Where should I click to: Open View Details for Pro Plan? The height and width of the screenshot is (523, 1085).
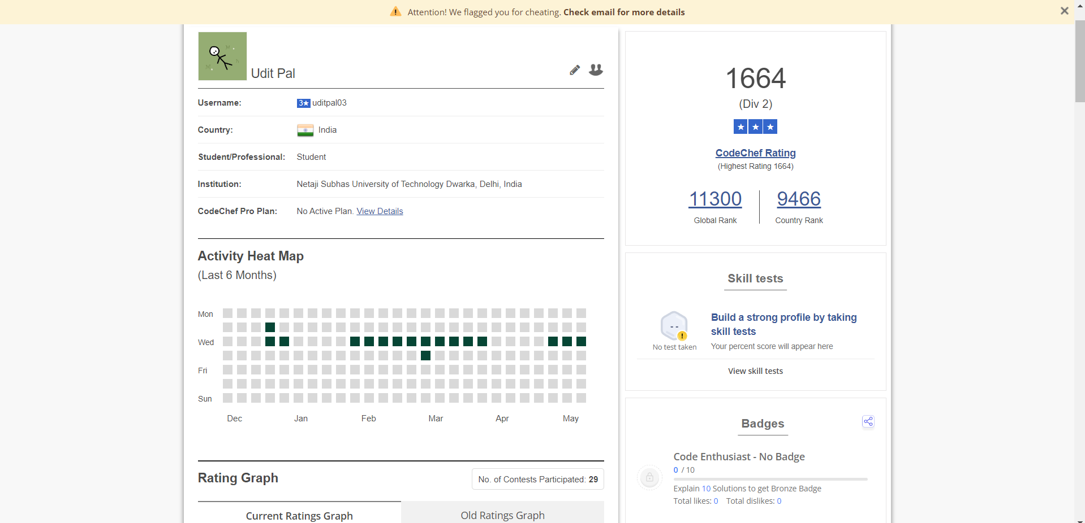click(380, 211)
